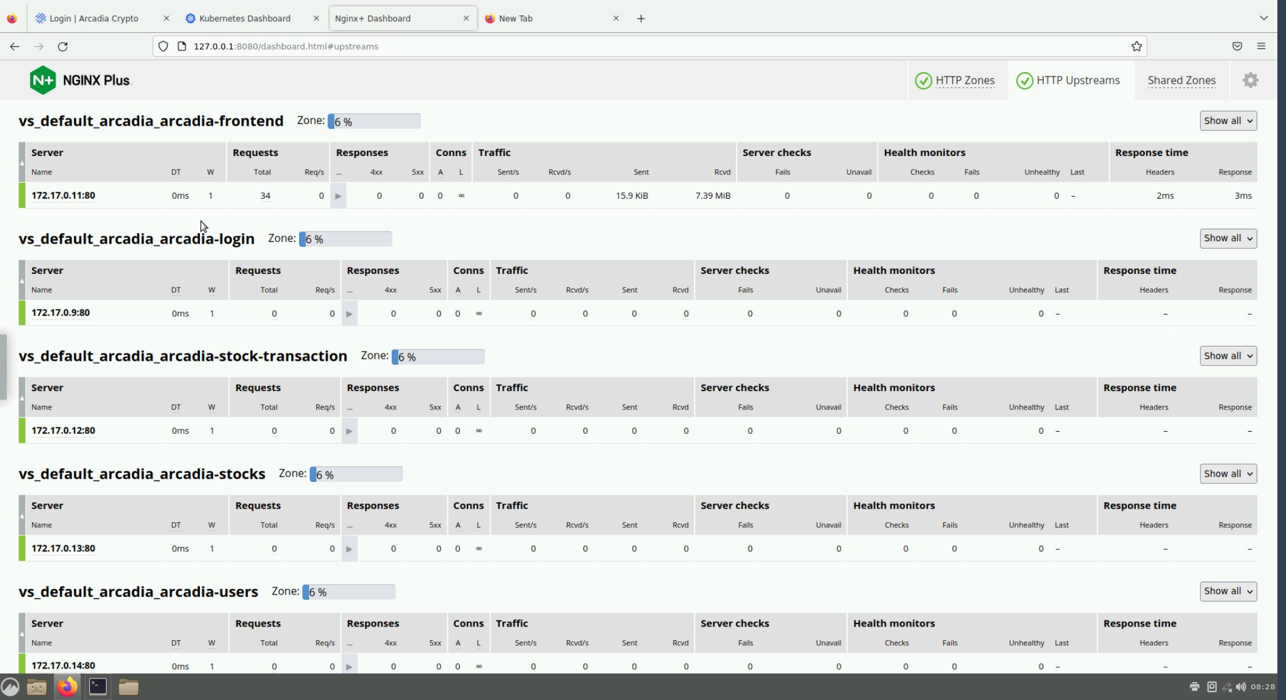Reload the current page

(x=63, y=46)
